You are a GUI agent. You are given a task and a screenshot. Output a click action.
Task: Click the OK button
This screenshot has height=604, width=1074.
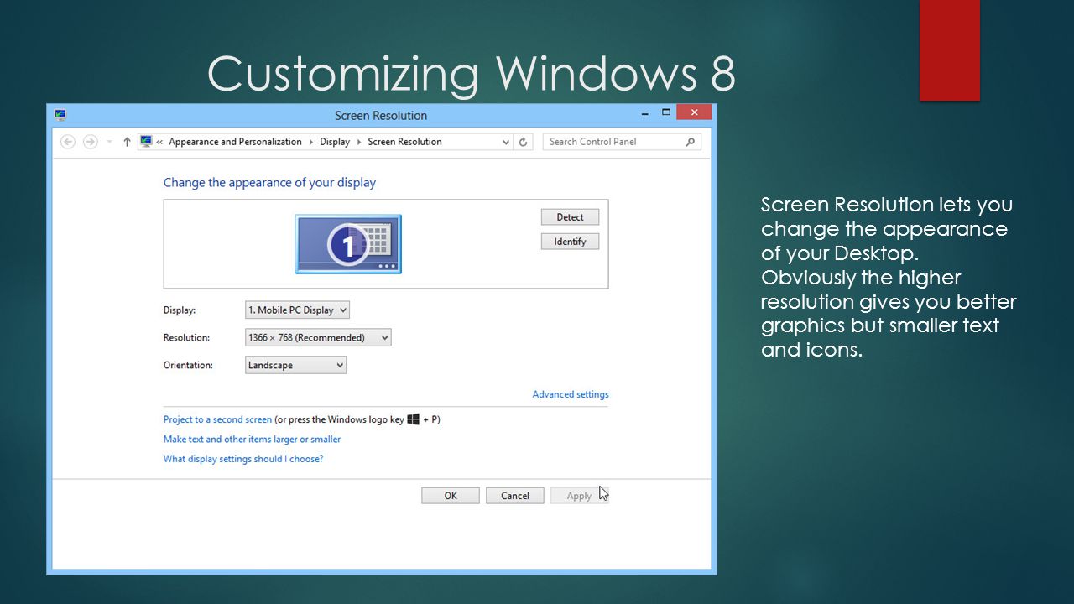[451, 496]
